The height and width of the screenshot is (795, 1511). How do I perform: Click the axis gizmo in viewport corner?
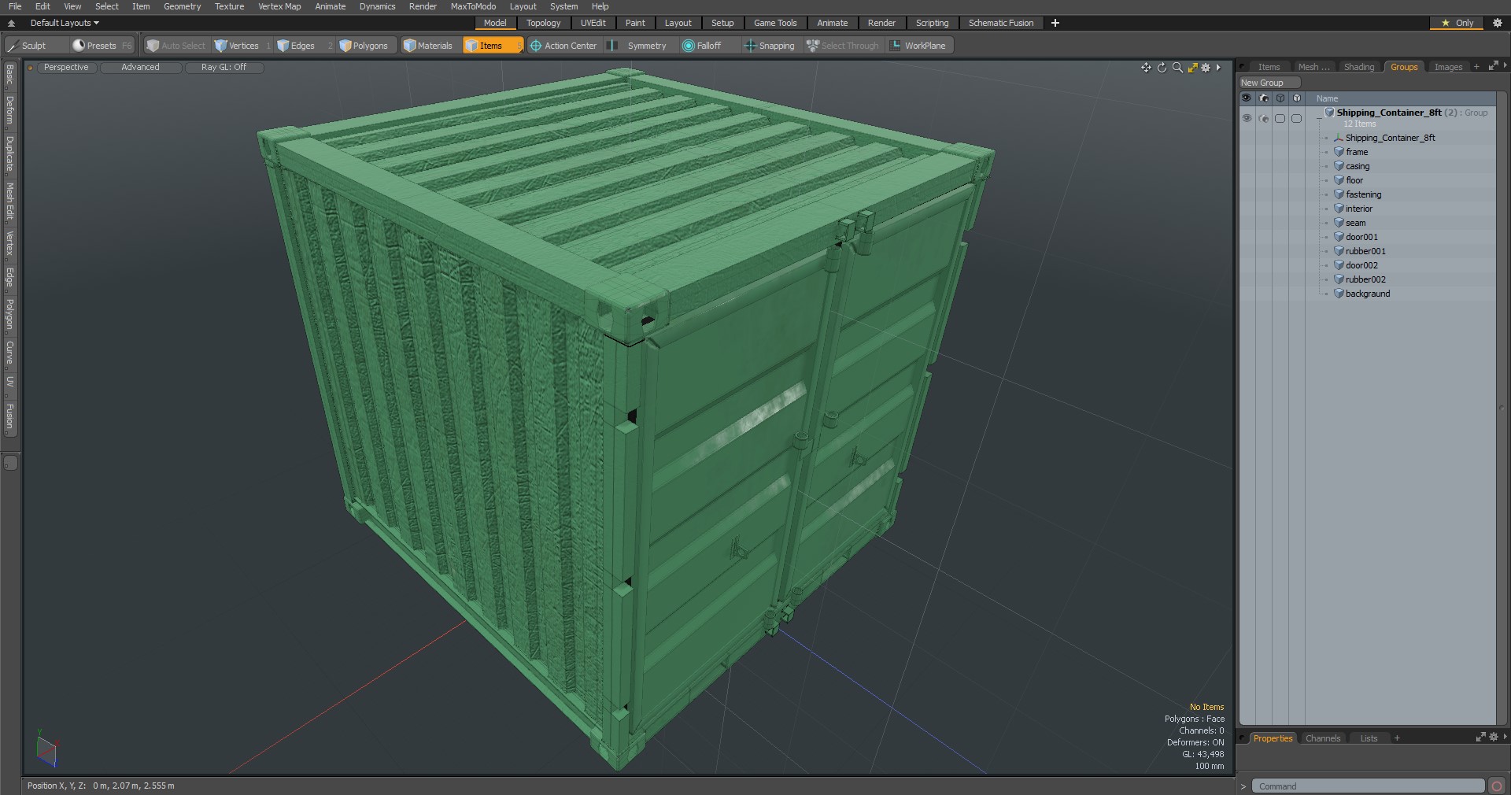coord(46,749)
